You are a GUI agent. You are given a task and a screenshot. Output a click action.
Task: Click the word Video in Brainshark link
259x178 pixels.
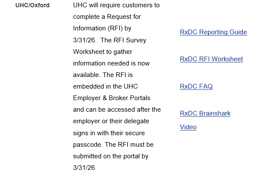point(188,127)
